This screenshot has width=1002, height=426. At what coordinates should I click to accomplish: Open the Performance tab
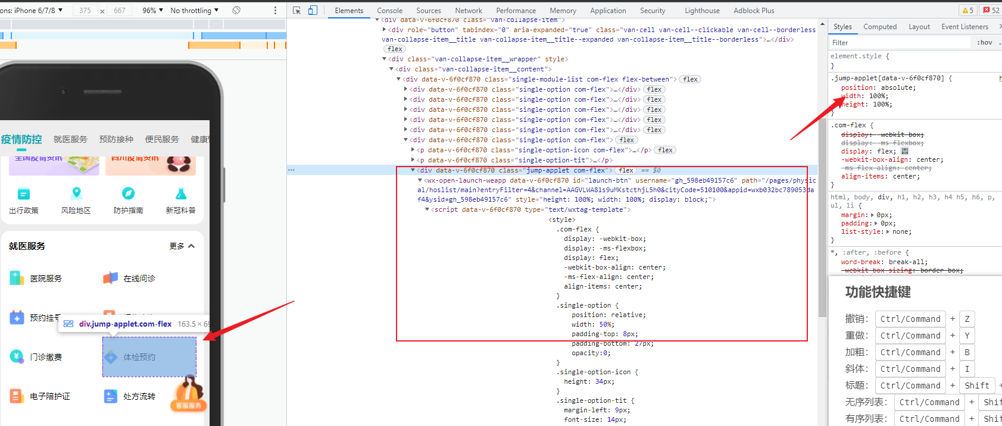pyautogui.click(x=516, y=10)
